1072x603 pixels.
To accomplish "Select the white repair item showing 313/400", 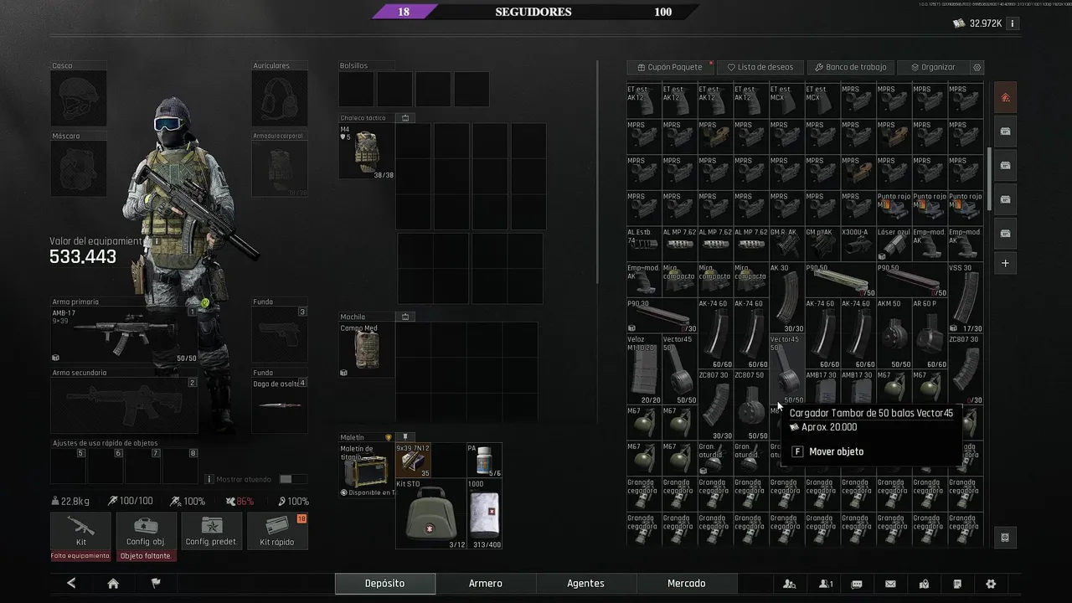I will pos(484,514).
